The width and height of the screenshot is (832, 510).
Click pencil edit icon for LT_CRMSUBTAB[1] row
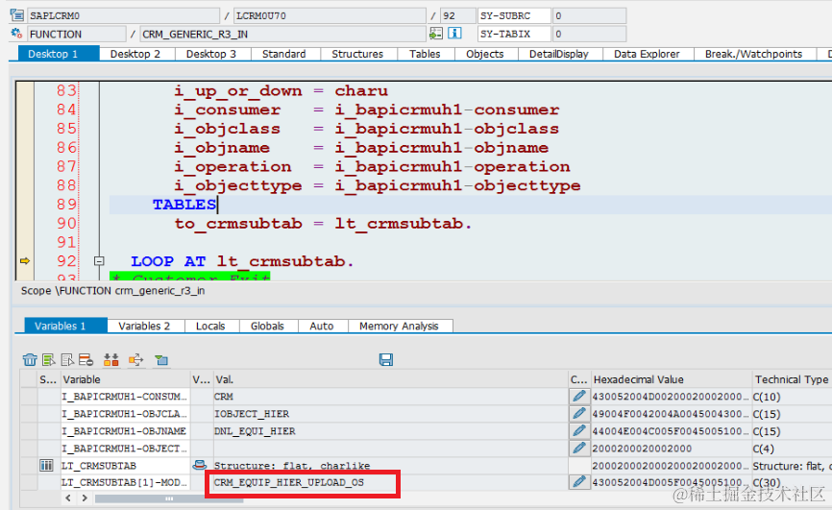(579, 482)
